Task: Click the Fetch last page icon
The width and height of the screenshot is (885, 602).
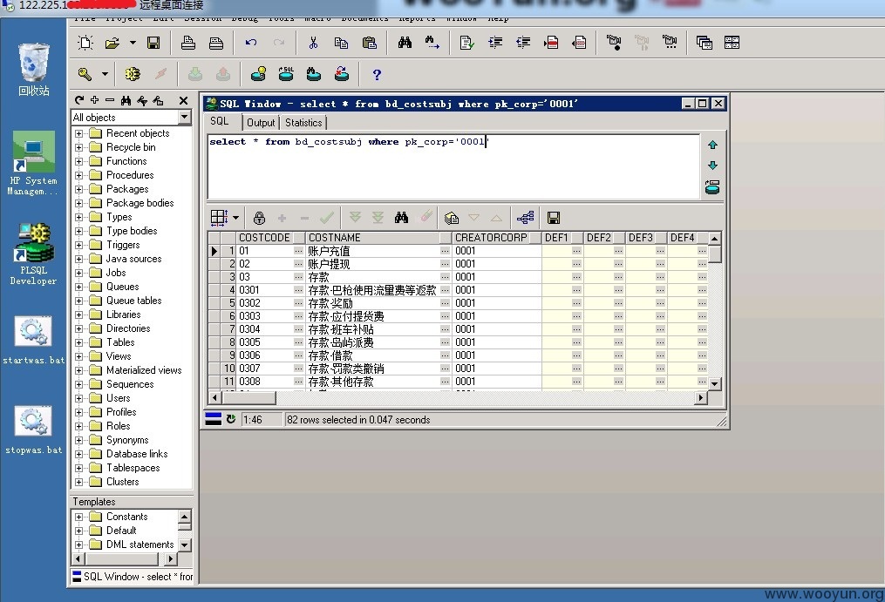Action: pos(378,218)
